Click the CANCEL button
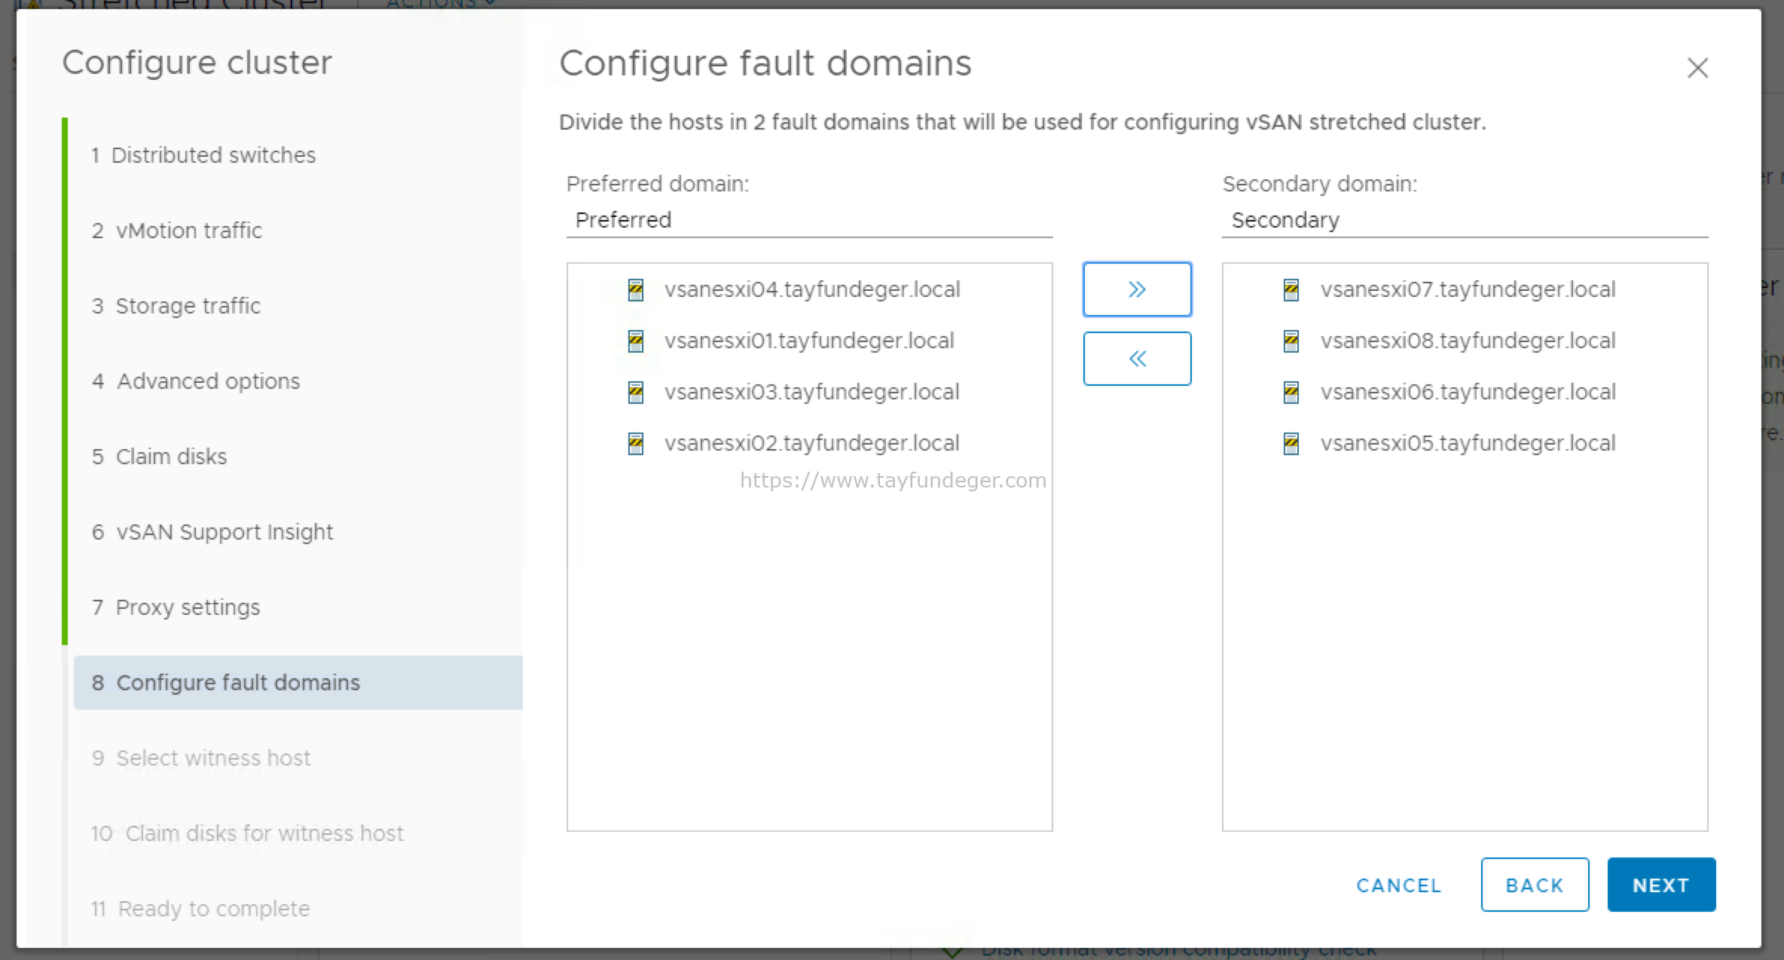 pos(1399,885)
